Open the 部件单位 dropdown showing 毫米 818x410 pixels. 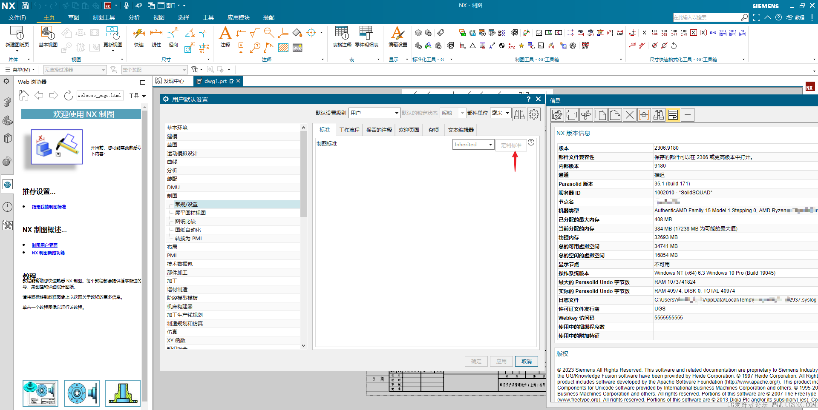coord(500,113)
